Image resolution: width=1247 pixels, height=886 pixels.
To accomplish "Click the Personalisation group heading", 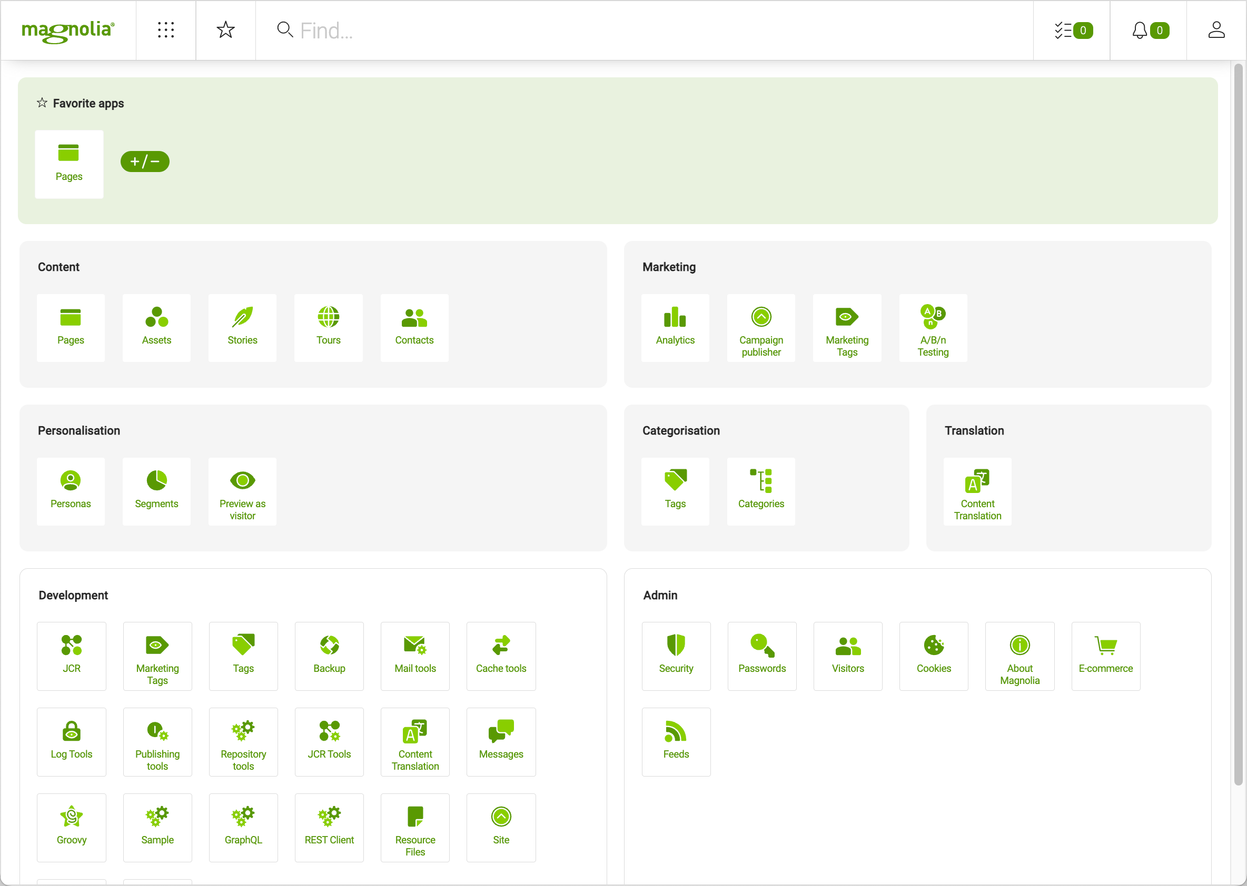I will coord(78,430).
